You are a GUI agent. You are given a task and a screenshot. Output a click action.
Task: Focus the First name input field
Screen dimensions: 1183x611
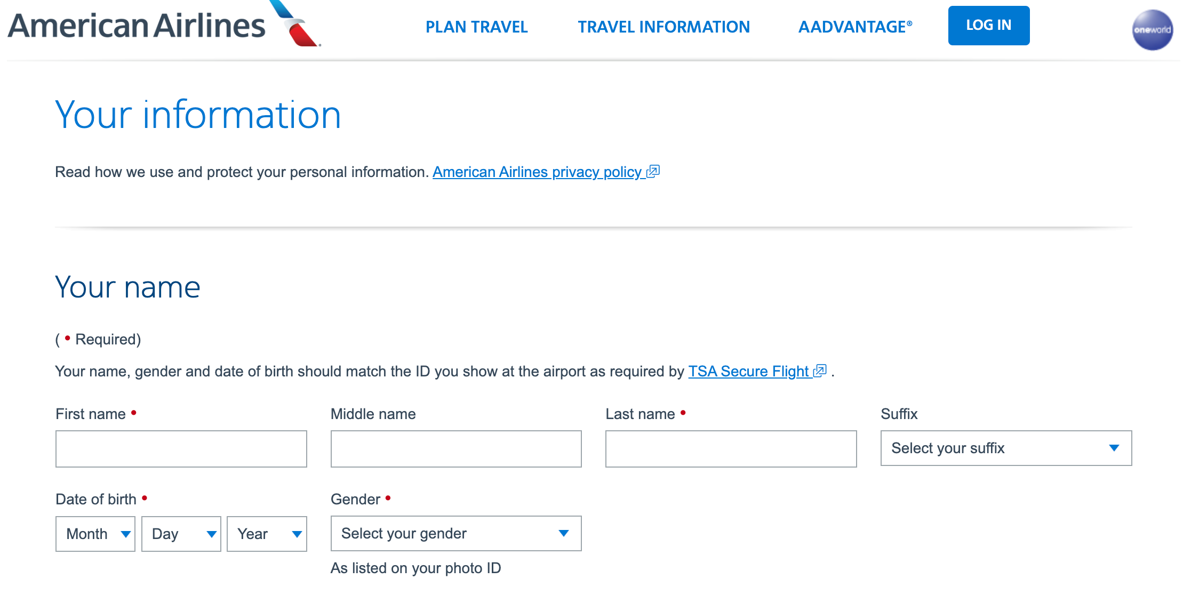point(181,449)
